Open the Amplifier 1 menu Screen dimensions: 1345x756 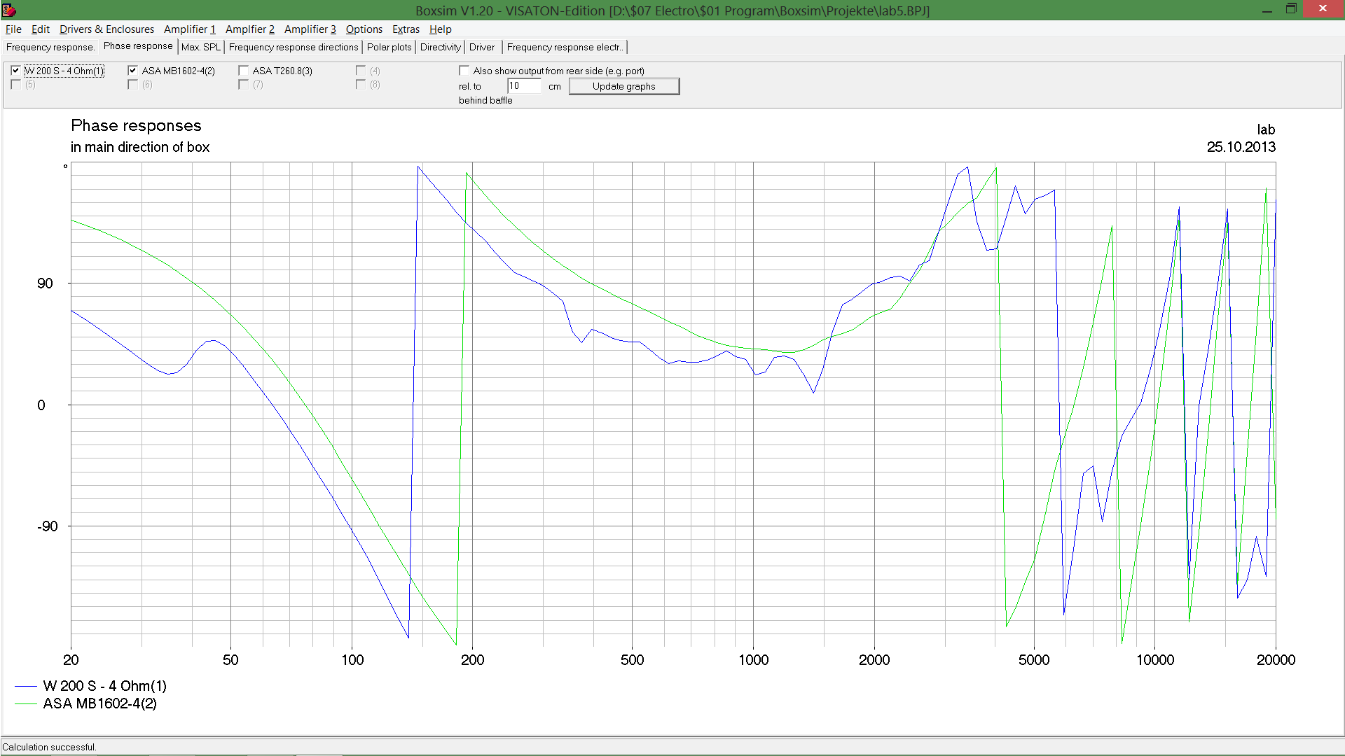(x=189, y=29)
